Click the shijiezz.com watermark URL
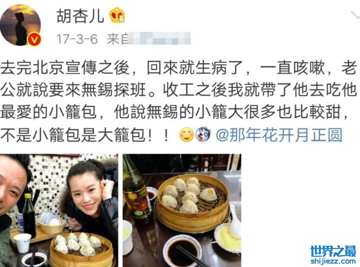The height and width of the screenshot is (267, 360). 333,261
